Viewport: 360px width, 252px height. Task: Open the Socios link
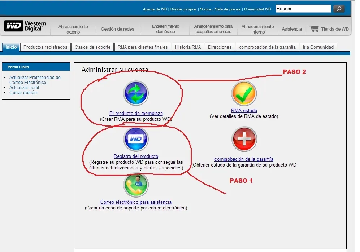tap(206, 9)
